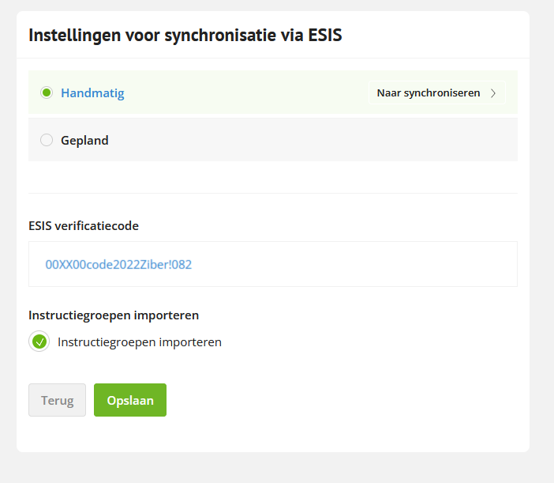Click the ESIS verificatiecode heading label
This screenshot has height=483, width=554.
84,226
